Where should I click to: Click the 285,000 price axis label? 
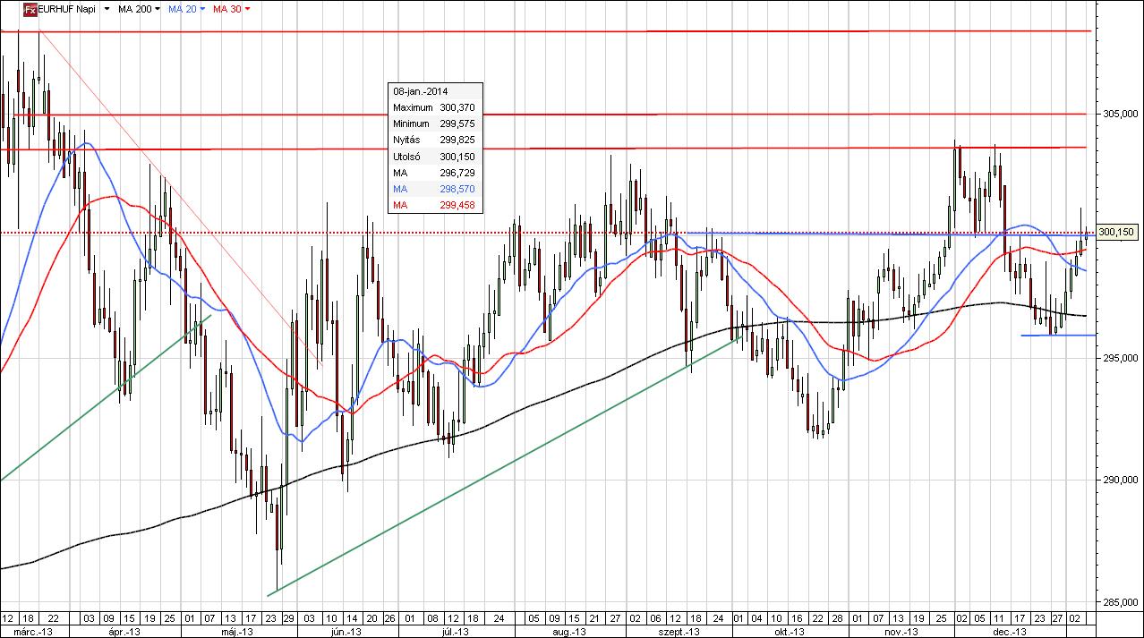[x=1120, y=601]
